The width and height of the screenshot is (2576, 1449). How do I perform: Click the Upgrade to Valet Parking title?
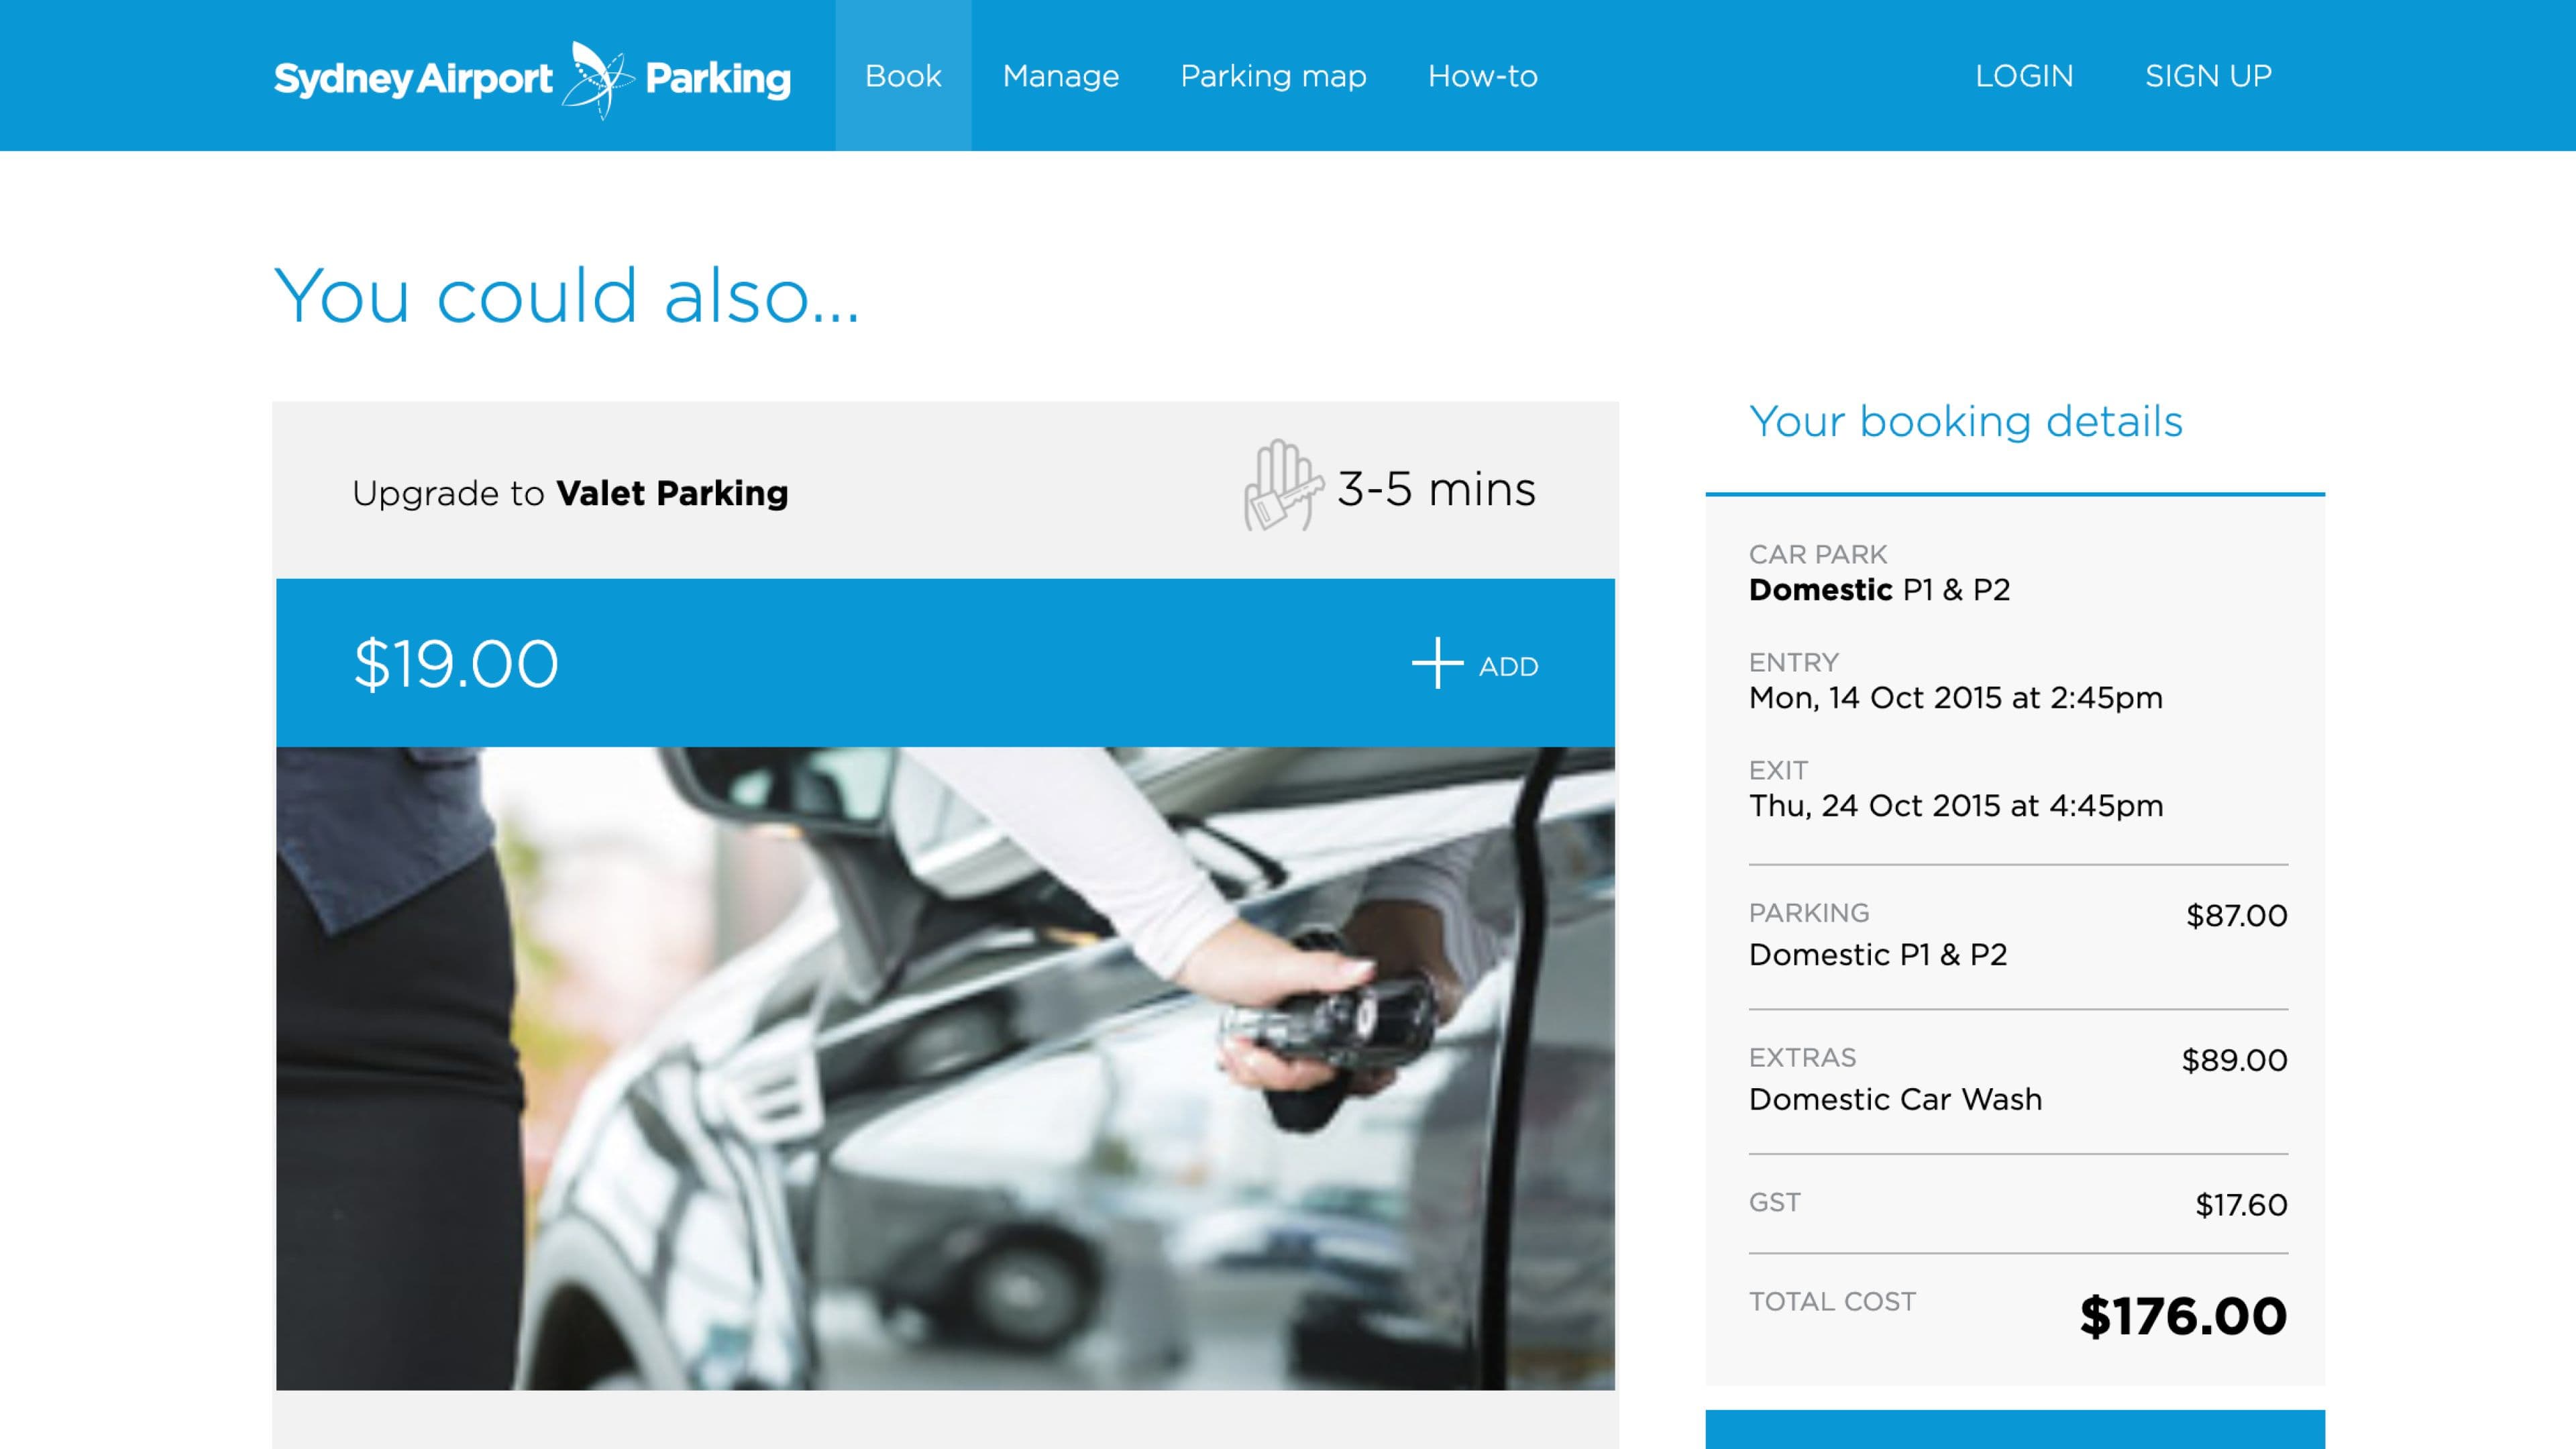pyautogui.click(x=570, y=493)
